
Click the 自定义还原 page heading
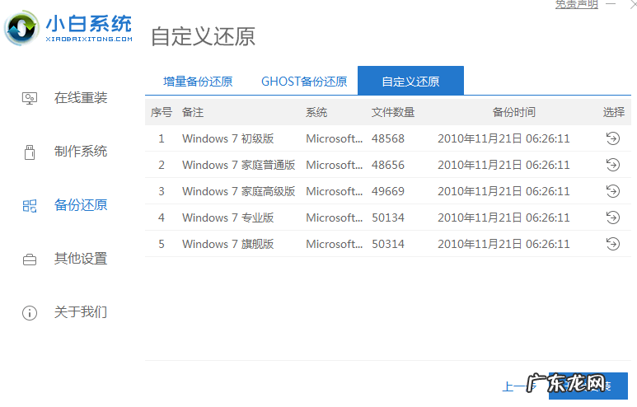[203, 36]
